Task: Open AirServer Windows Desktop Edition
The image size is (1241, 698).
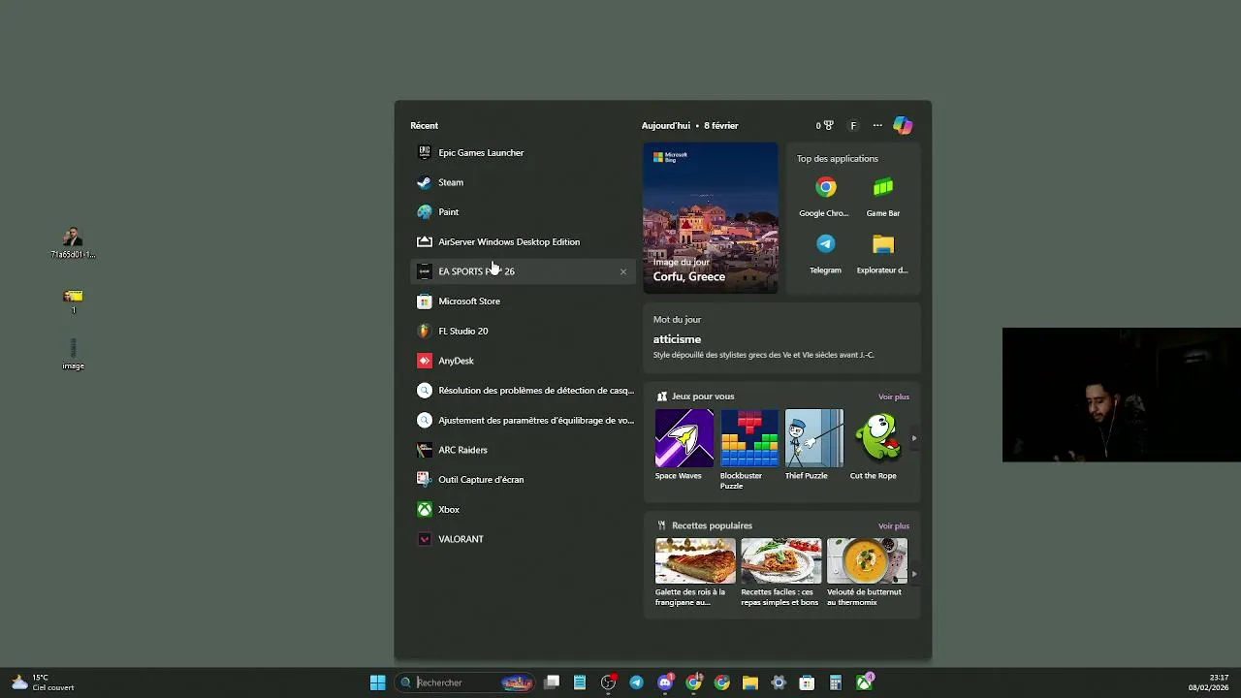Action: [524, 241]
